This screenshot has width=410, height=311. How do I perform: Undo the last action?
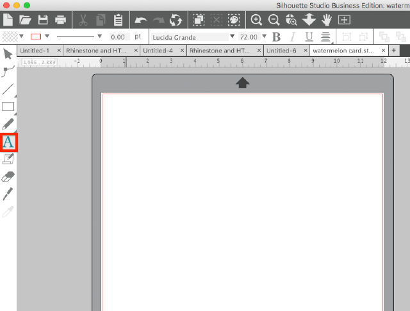tap(141, 20)
